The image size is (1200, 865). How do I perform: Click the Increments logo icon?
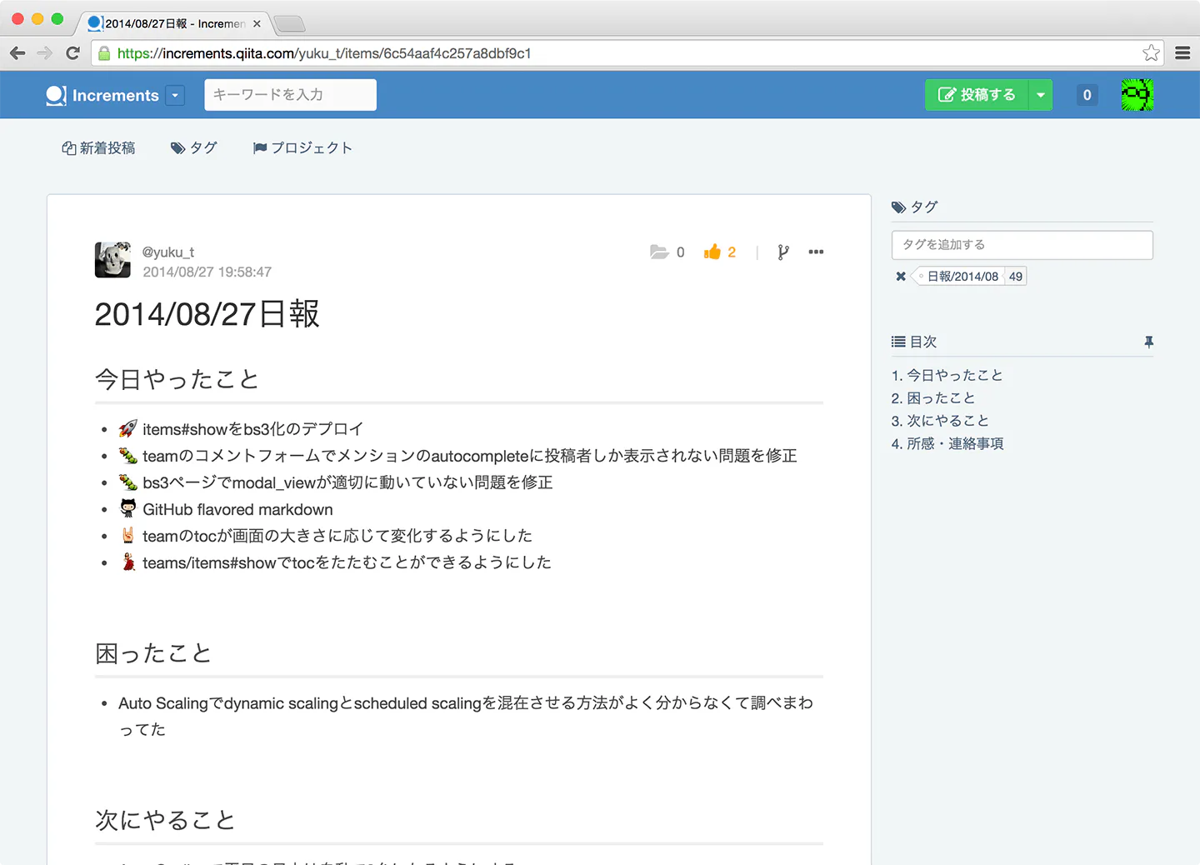click(x=56, y=95)
